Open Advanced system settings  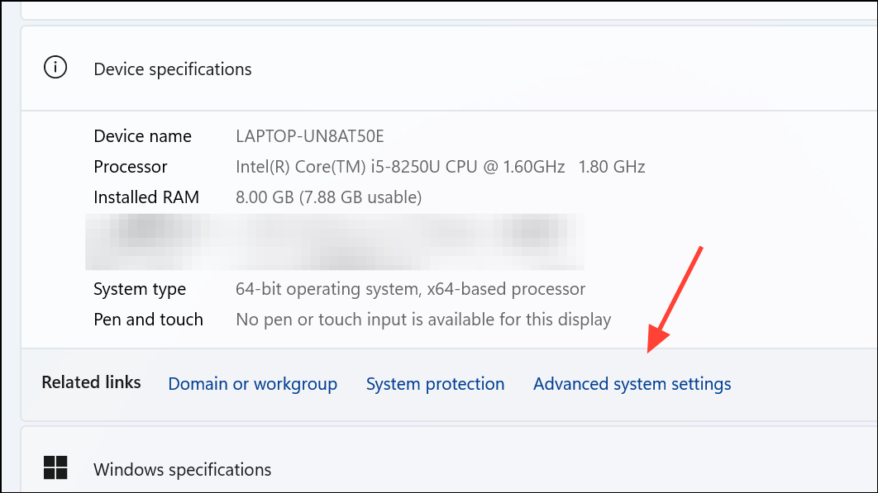click(632, 383)
